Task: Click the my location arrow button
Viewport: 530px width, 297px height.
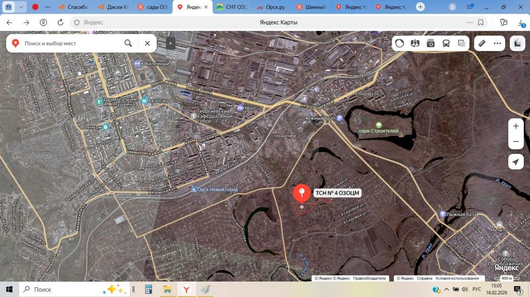Action: (x=516, y=162)
